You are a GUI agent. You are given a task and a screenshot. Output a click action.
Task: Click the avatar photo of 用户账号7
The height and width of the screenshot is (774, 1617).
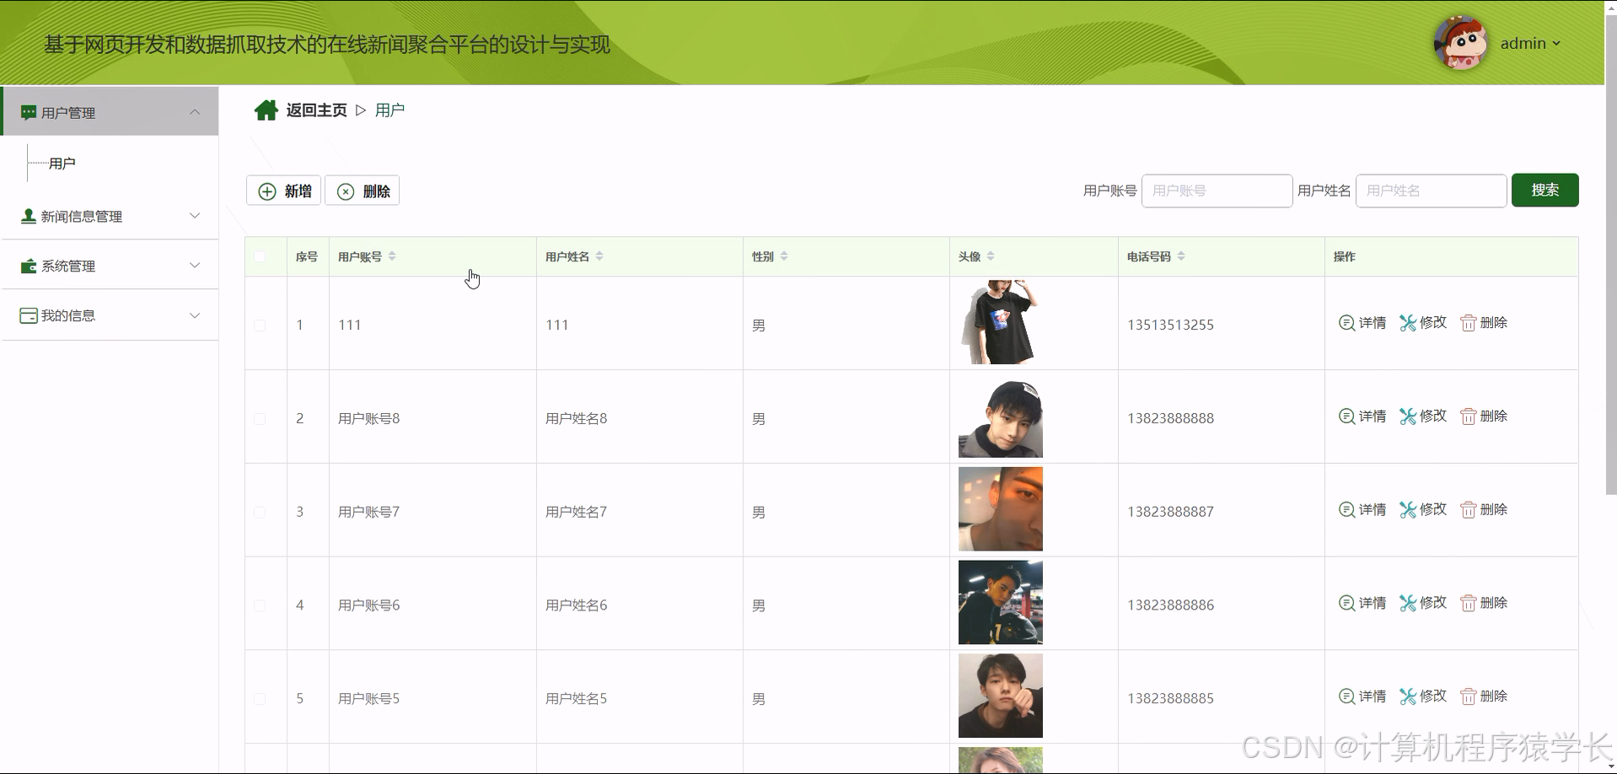tap(1000, 509)
